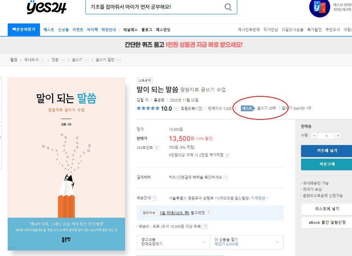Open 빠른분야찾기 category menu

click(24, 30)
